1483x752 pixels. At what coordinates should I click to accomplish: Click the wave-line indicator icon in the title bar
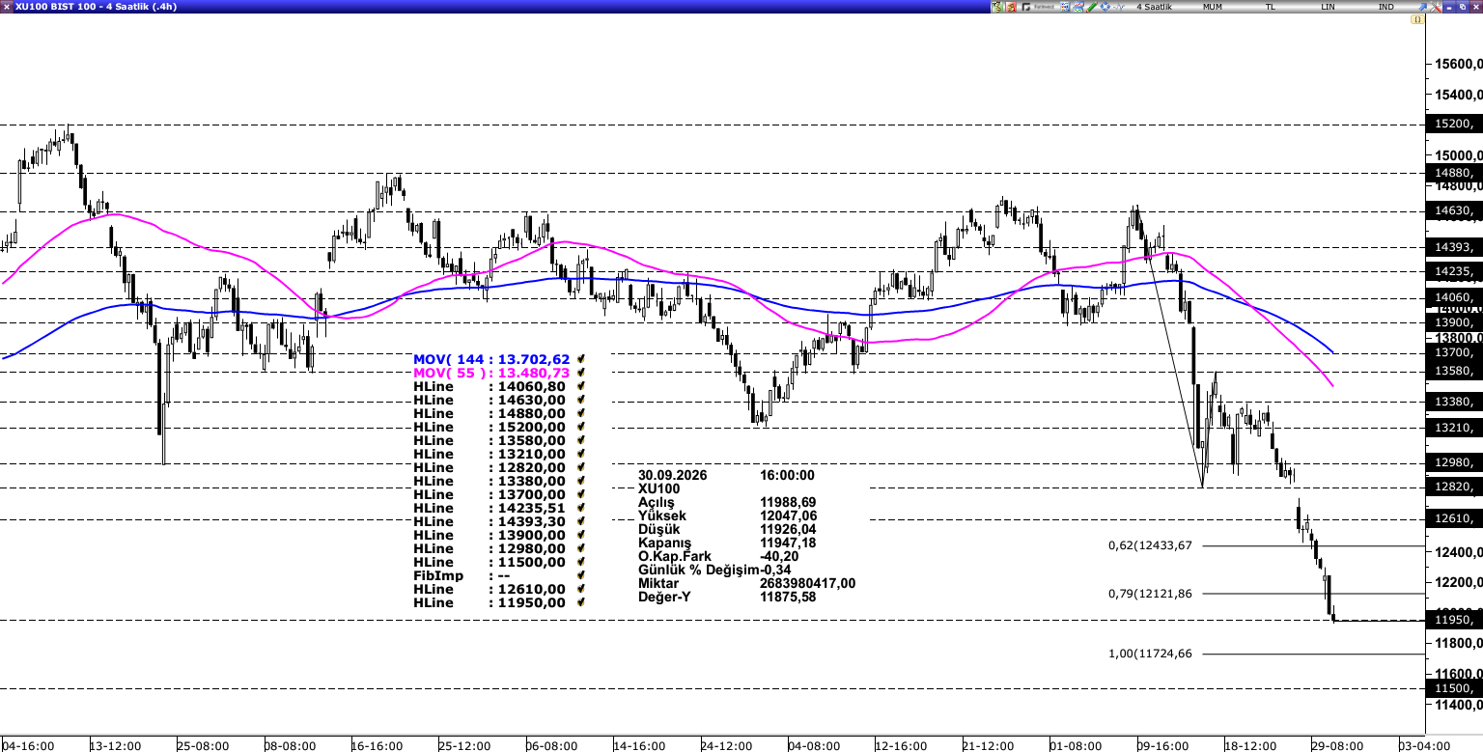[1119, 7]
